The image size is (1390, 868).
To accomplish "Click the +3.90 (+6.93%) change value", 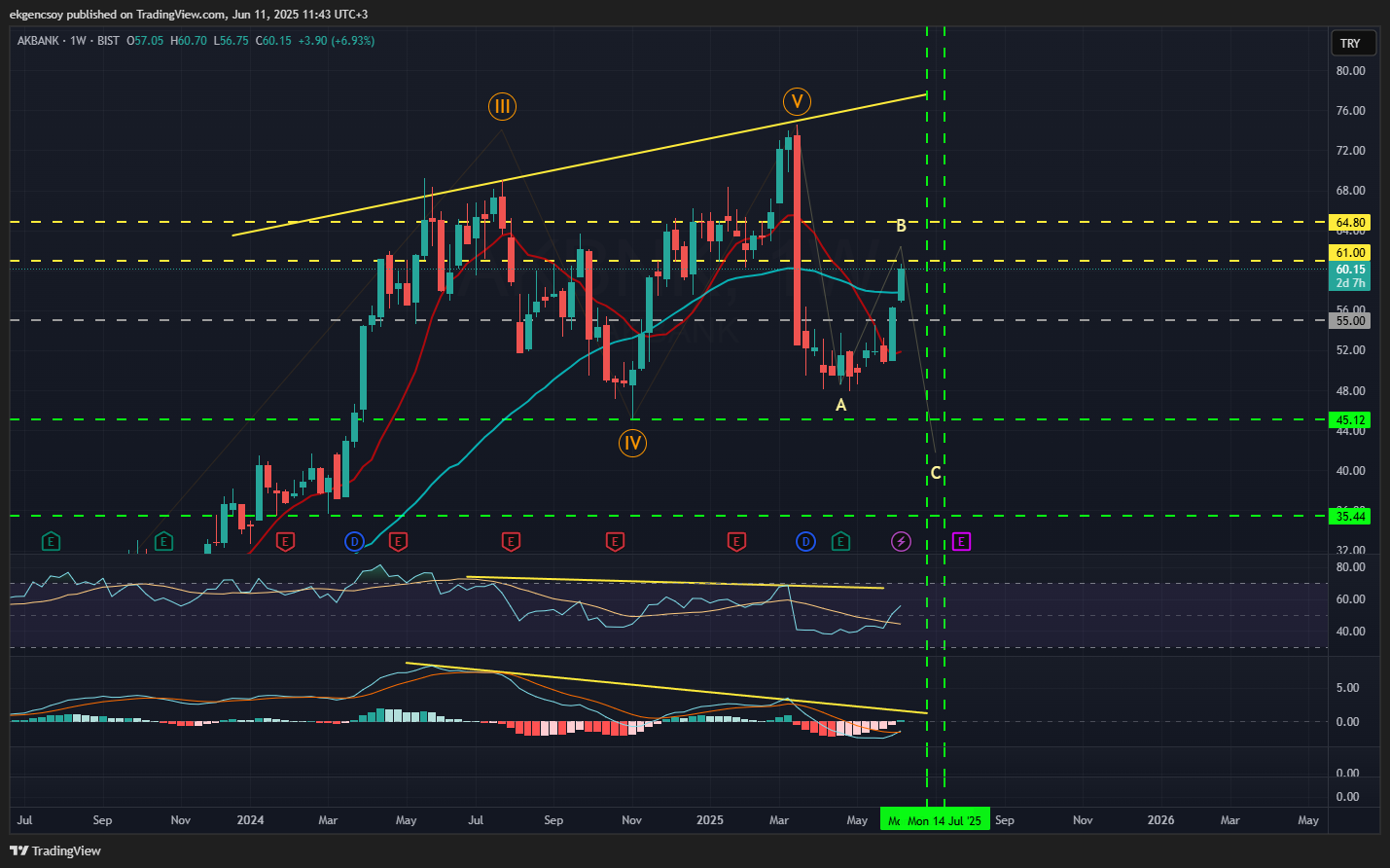I will click(337, 41).
